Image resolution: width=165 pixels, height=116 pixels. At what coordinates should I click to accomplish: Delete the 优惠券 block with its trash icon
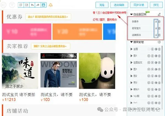tap(159, 22)
